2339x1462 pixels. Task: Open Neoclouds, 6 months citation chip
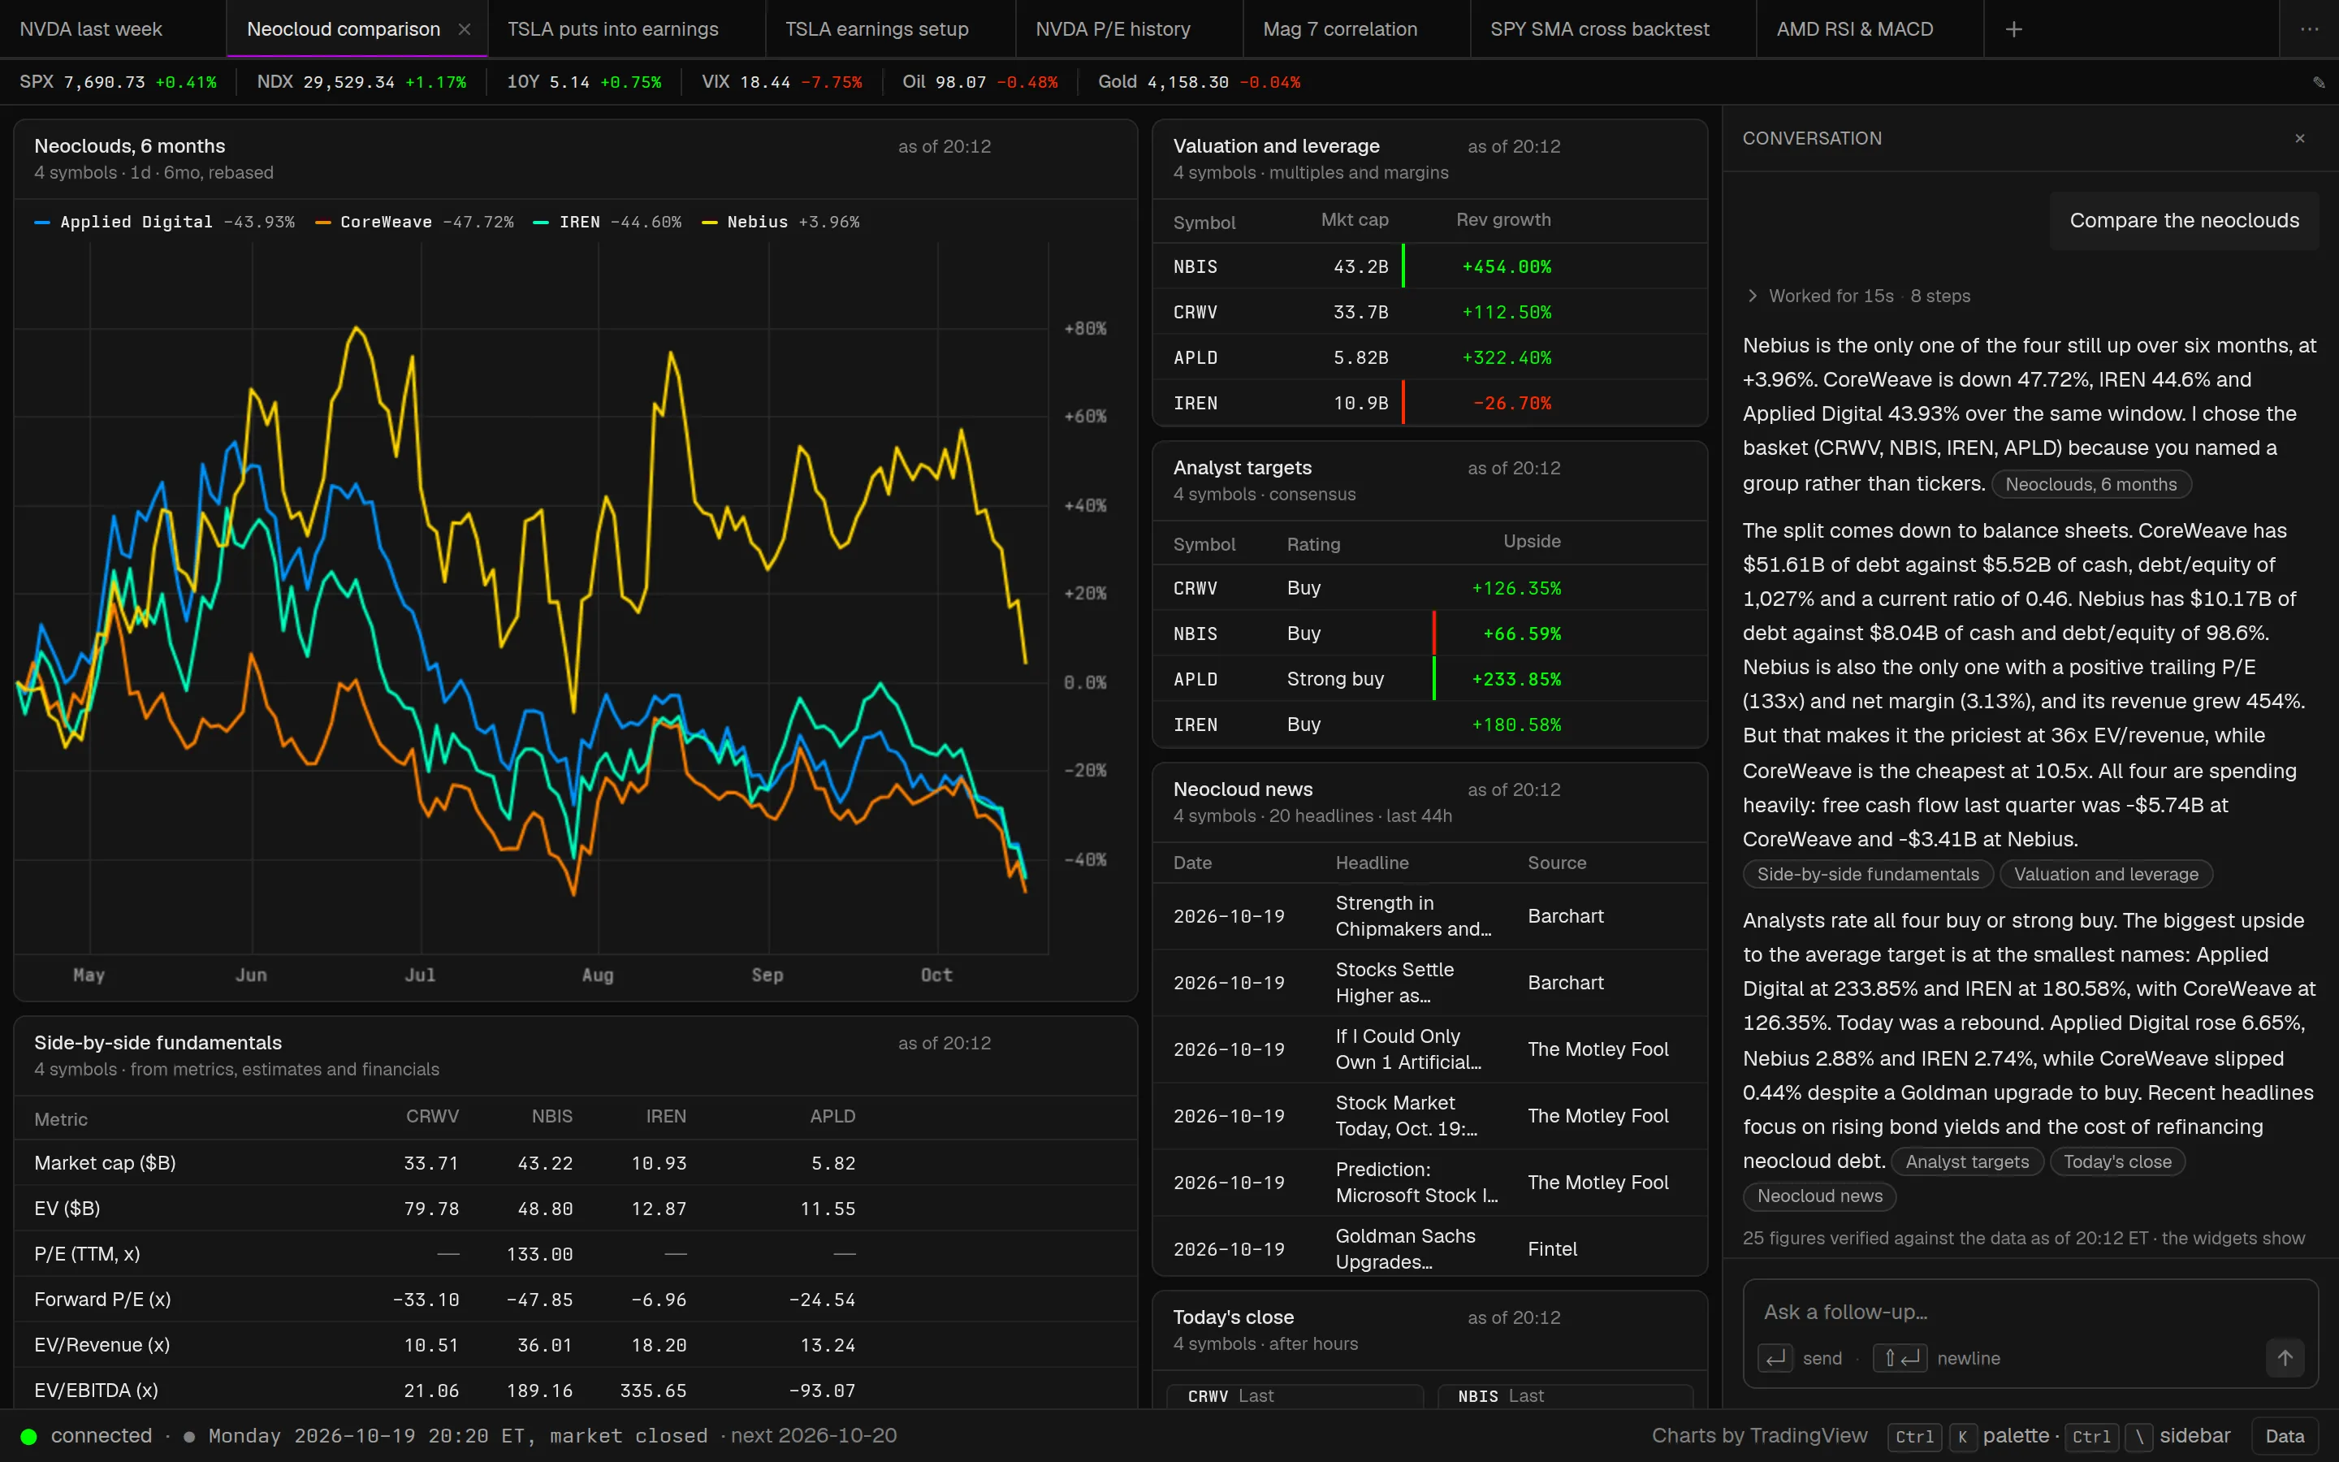point(2090,484)
